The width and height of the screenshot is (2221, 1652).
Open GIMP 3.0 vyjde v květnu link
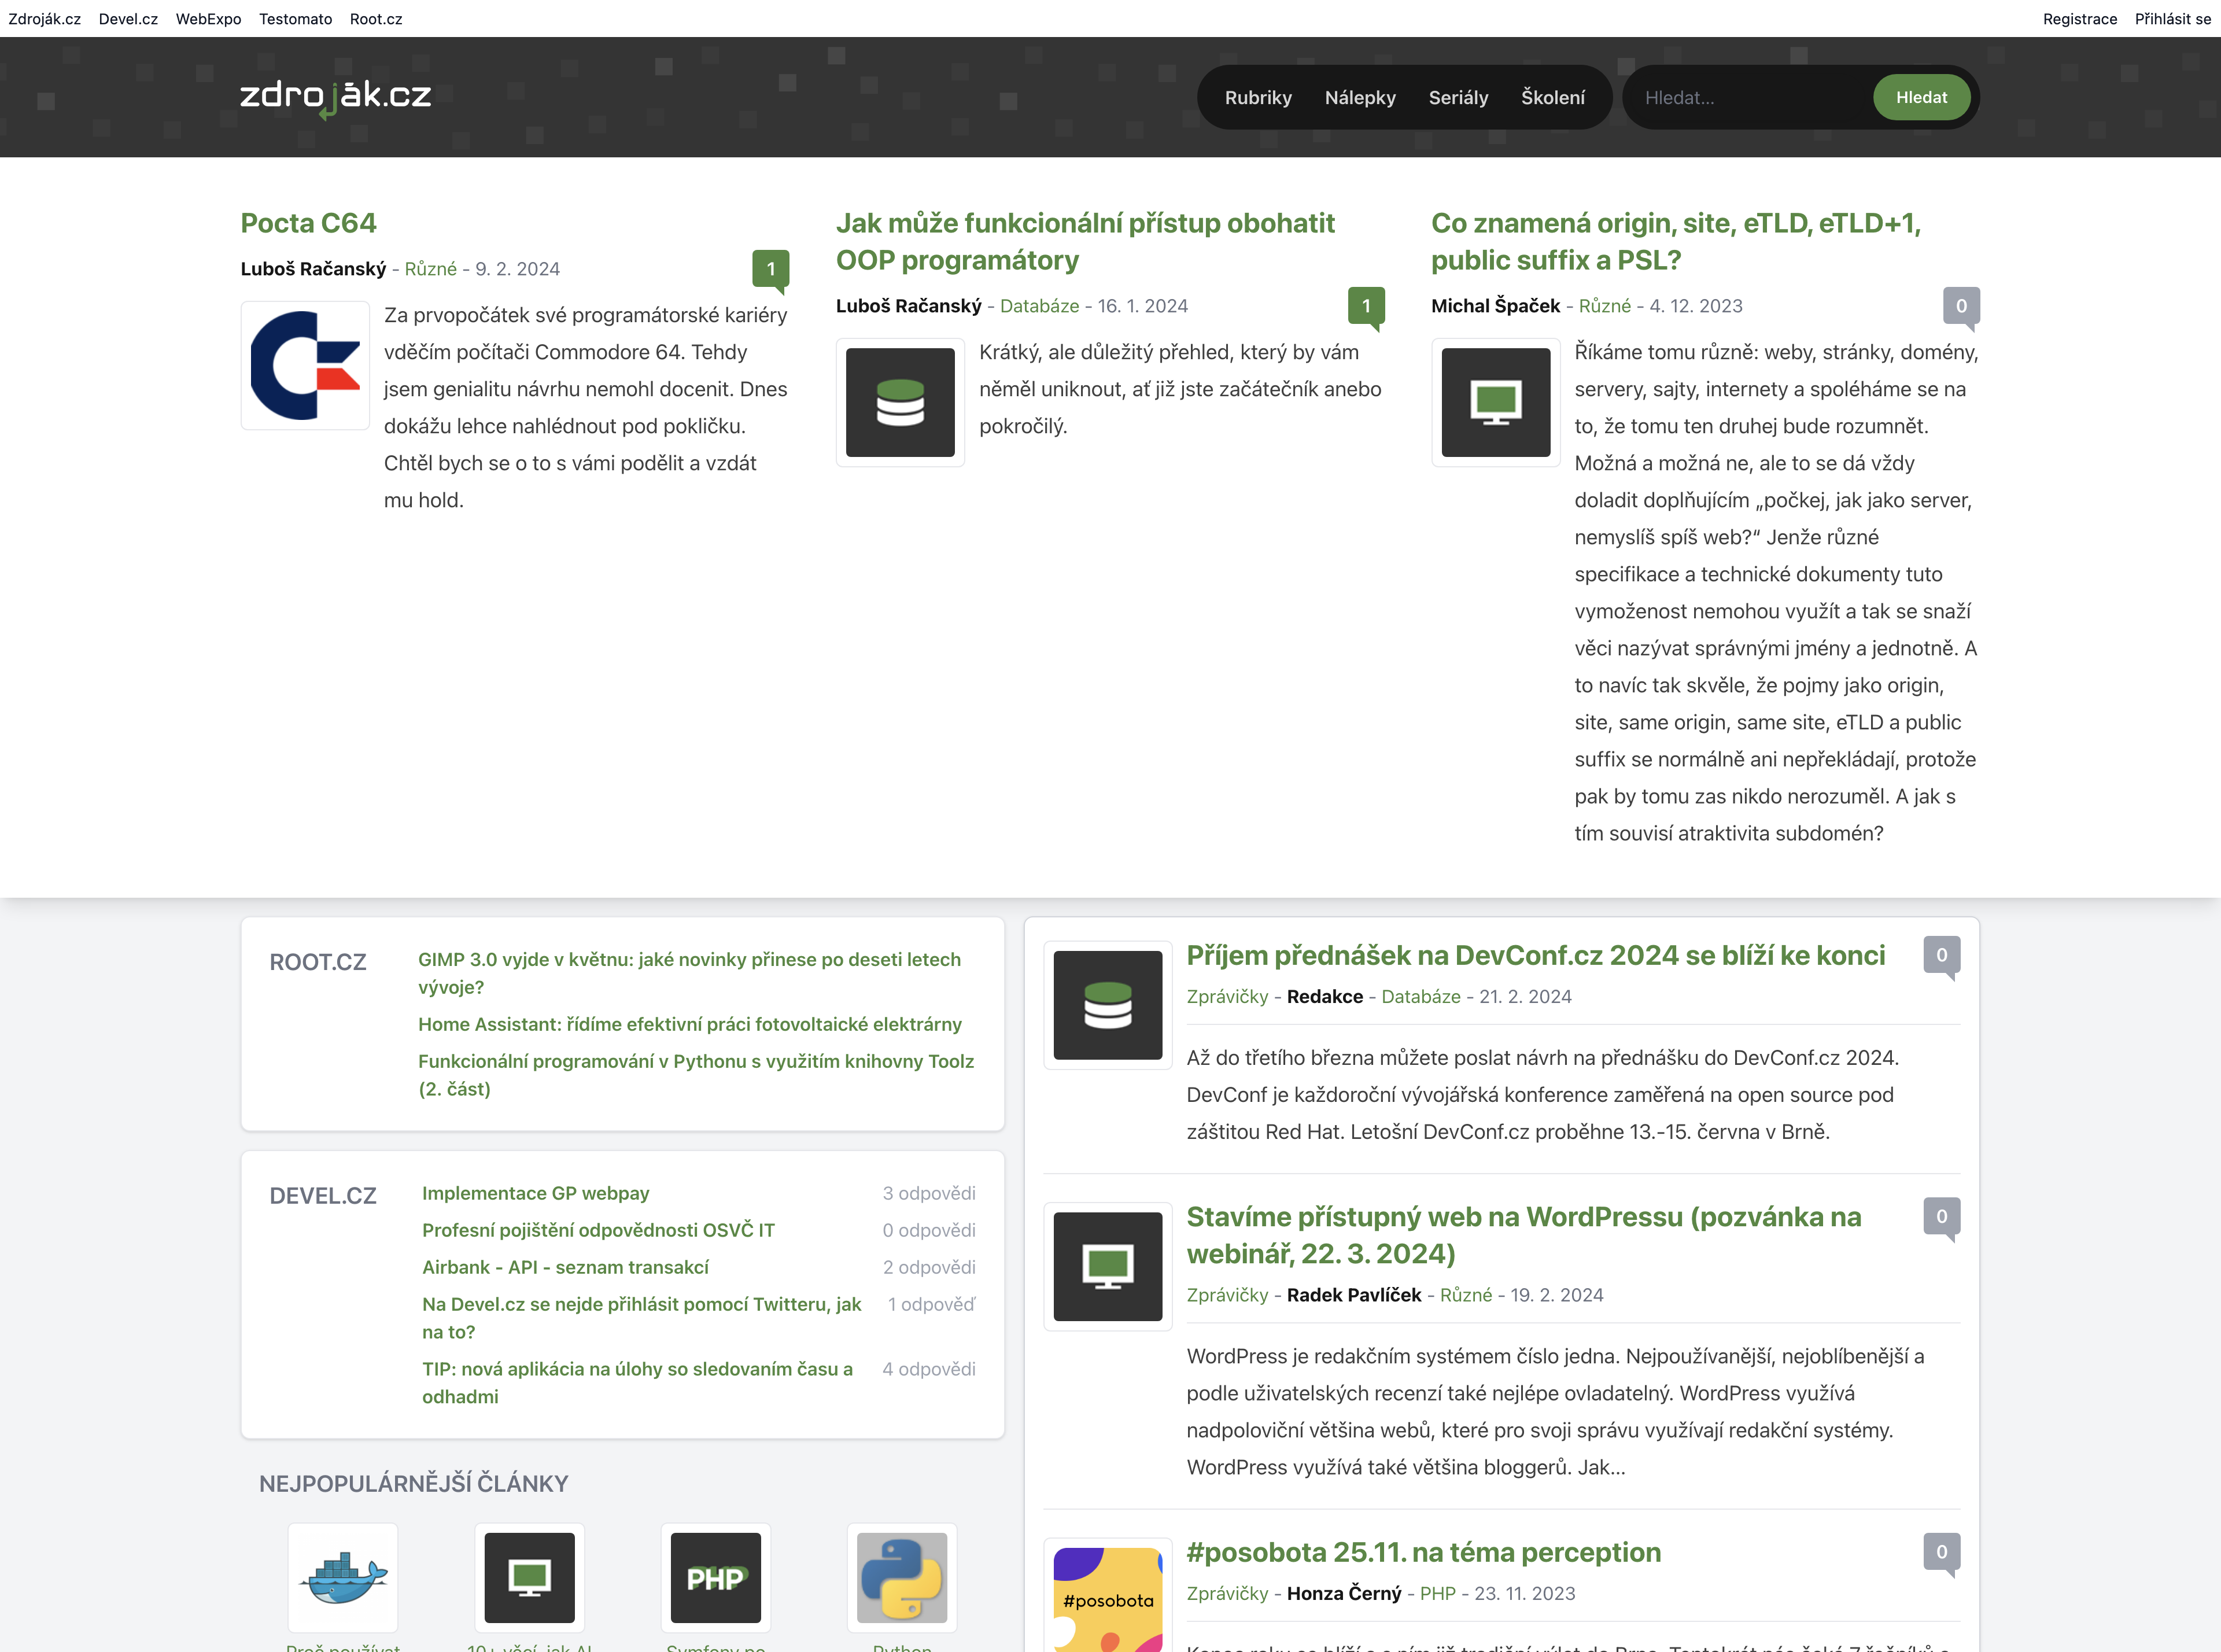point(689,973)
